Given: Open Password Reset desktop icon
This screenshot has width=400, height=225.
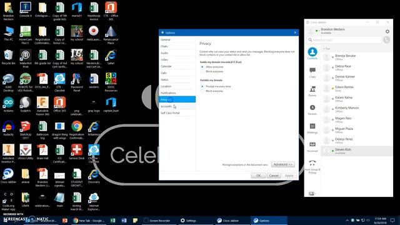Looking at the screenshot, I should pos(77,82).
